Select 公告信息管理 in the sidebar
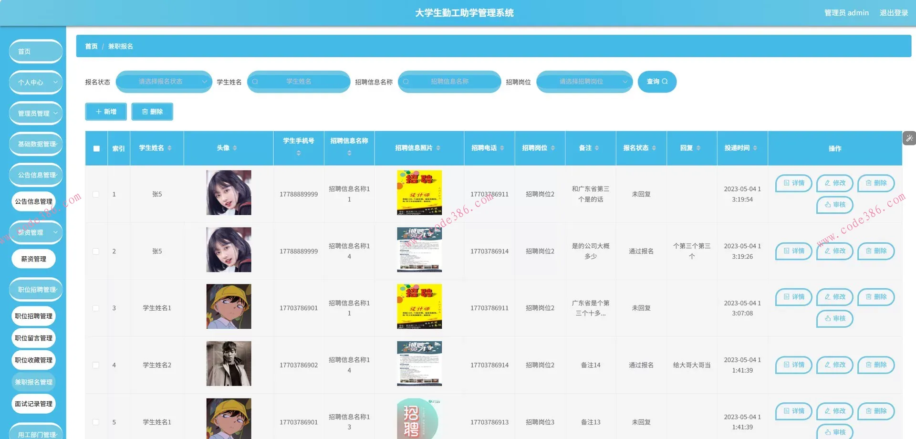This screenshot has width=916, height=439. pos(33,201)
